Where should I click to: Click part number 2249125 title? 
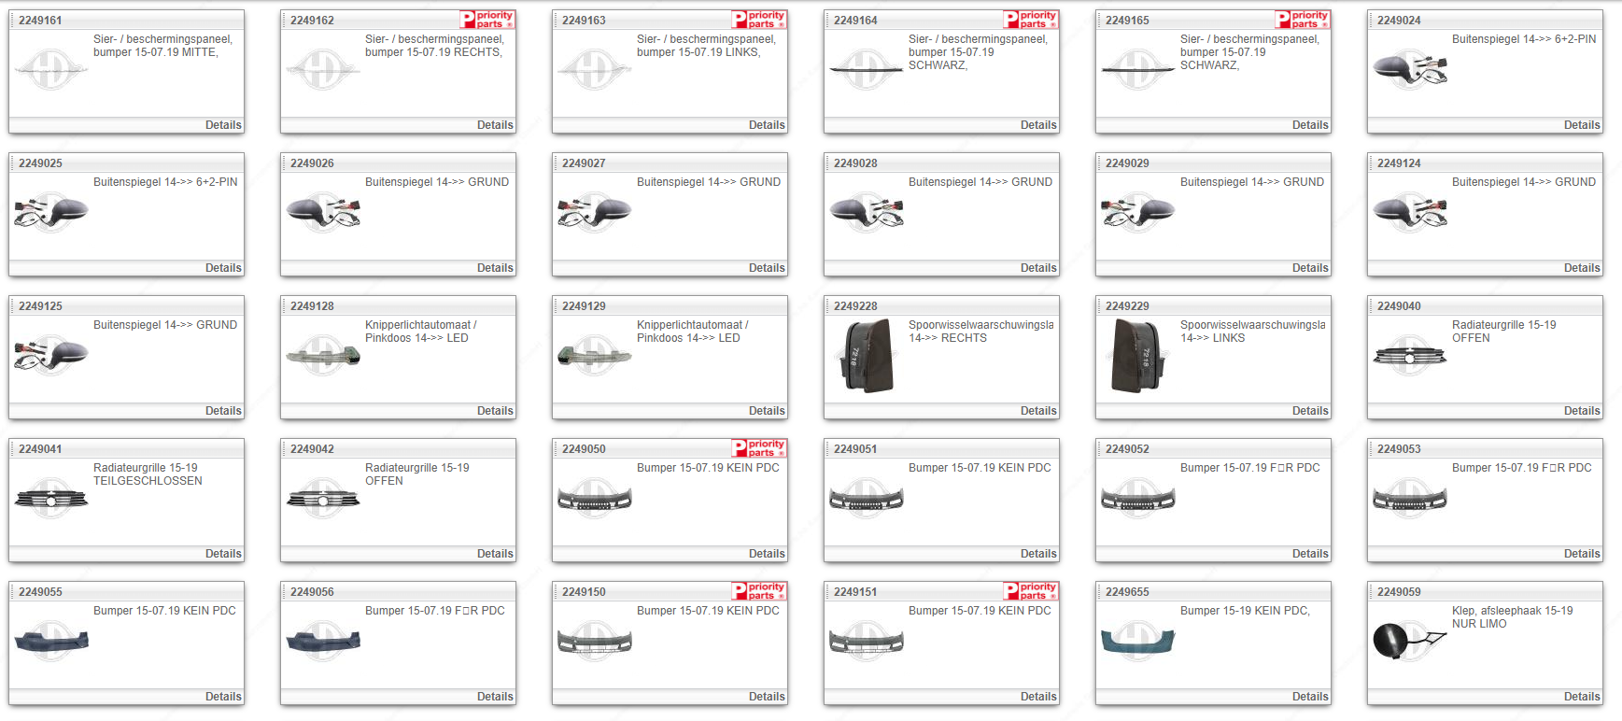click(40, 306)
